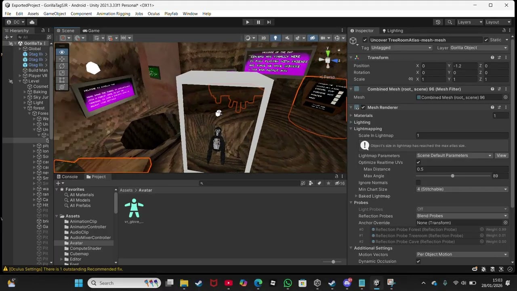Toggle hidden packages count icon showing 16
517x291 pixels.
(x=340, y=183)
